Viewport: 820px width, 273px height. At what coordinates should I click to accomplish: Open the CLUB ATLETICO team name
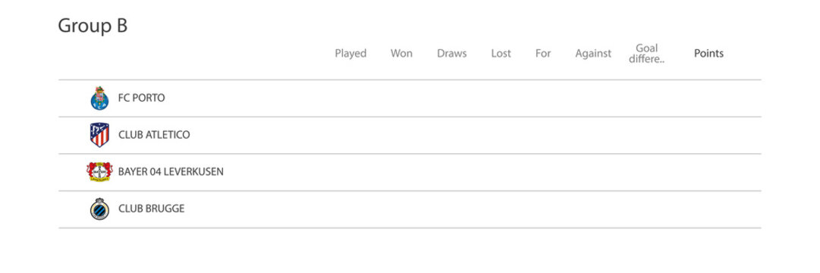pyautogui.click(x=154, y=135)
